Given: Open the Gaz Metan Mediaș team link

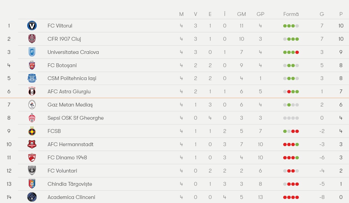Looking at the screenshot, I should point(70,105).
